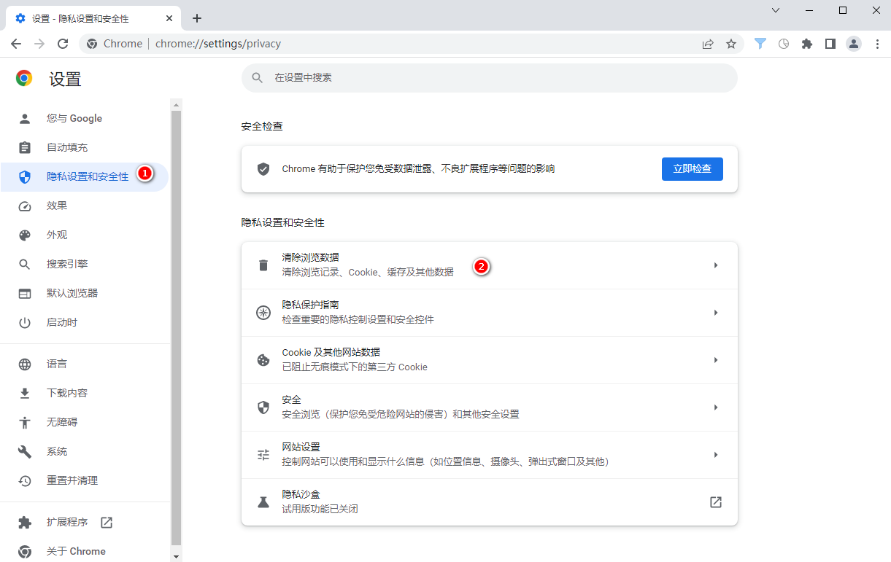Open 您与 Google in sidebar
This screenshot has width=891, height=562.
pos(85,118)
